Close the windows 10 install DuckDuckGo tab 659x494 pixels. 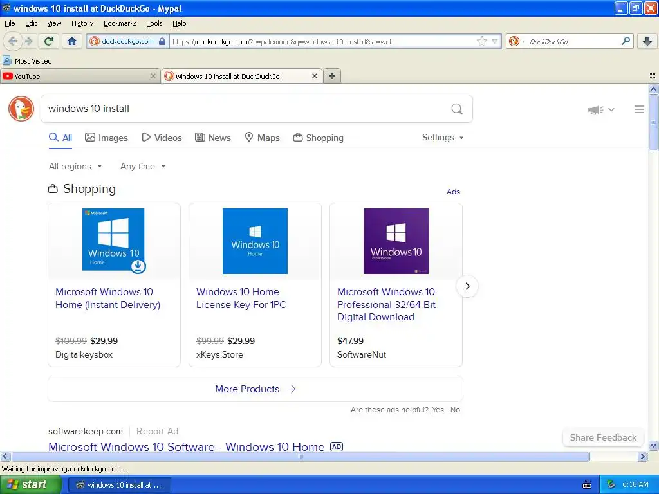[x=314, y=76]
